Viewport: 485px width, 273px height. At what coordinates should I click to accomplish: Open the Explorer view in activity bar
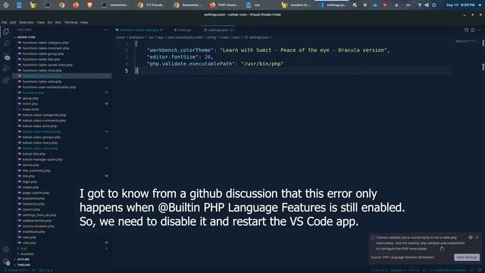(6, 31)
